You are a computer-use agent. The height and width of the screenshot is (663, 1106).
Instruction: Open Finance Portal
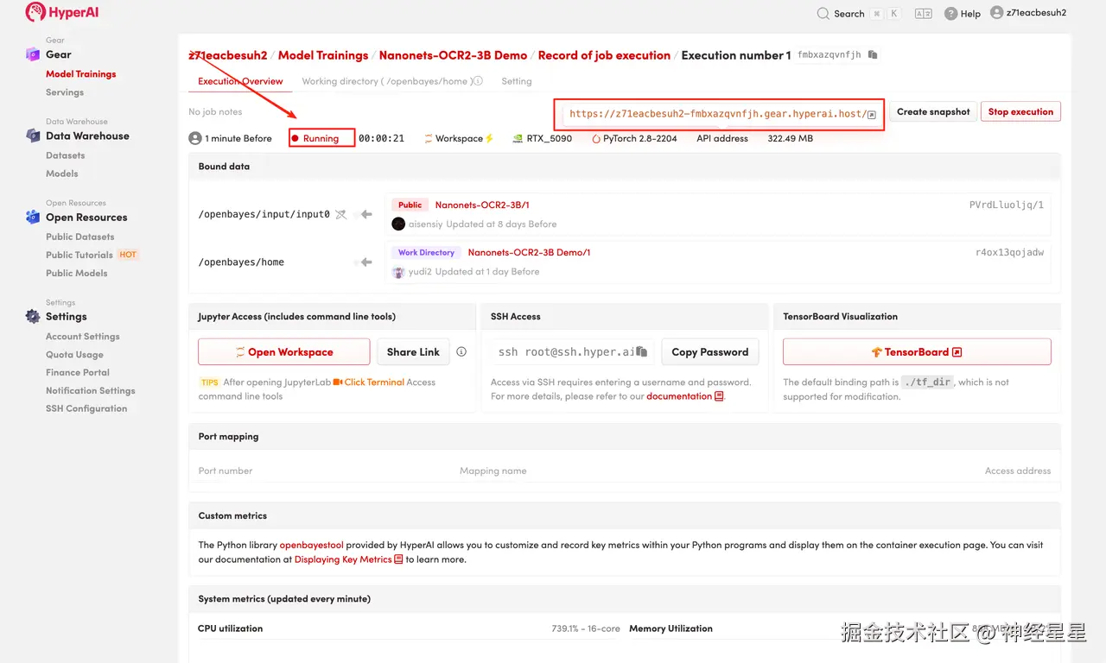point(78,373)
